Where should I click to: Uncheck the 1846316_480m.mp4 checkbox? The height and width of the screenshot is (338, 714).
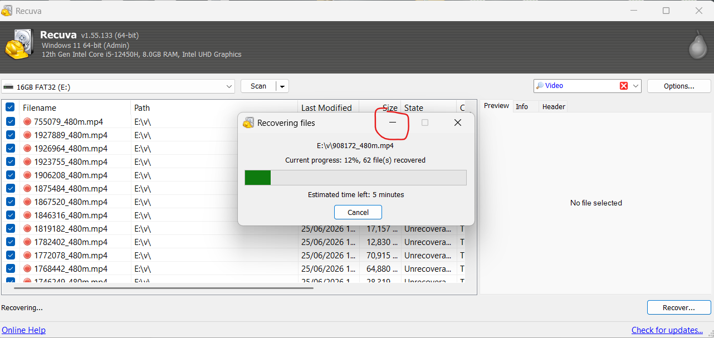click(x=10, y=215)
